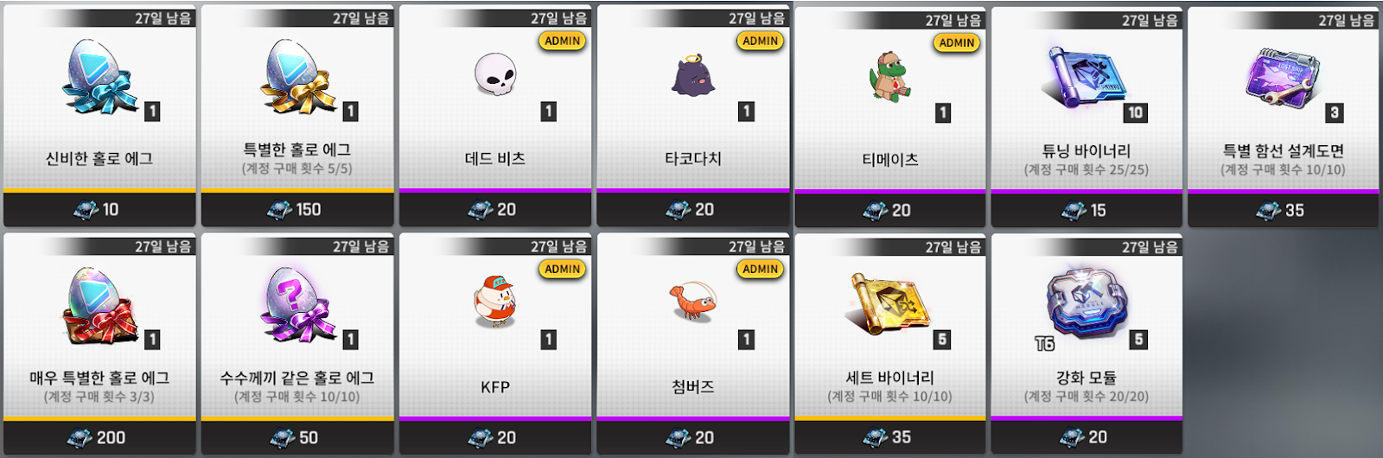Click the 35 price bar under 특별 함선 설계도면
The height and width of the screenshot is (458, 1383).
coord(1283,210)
